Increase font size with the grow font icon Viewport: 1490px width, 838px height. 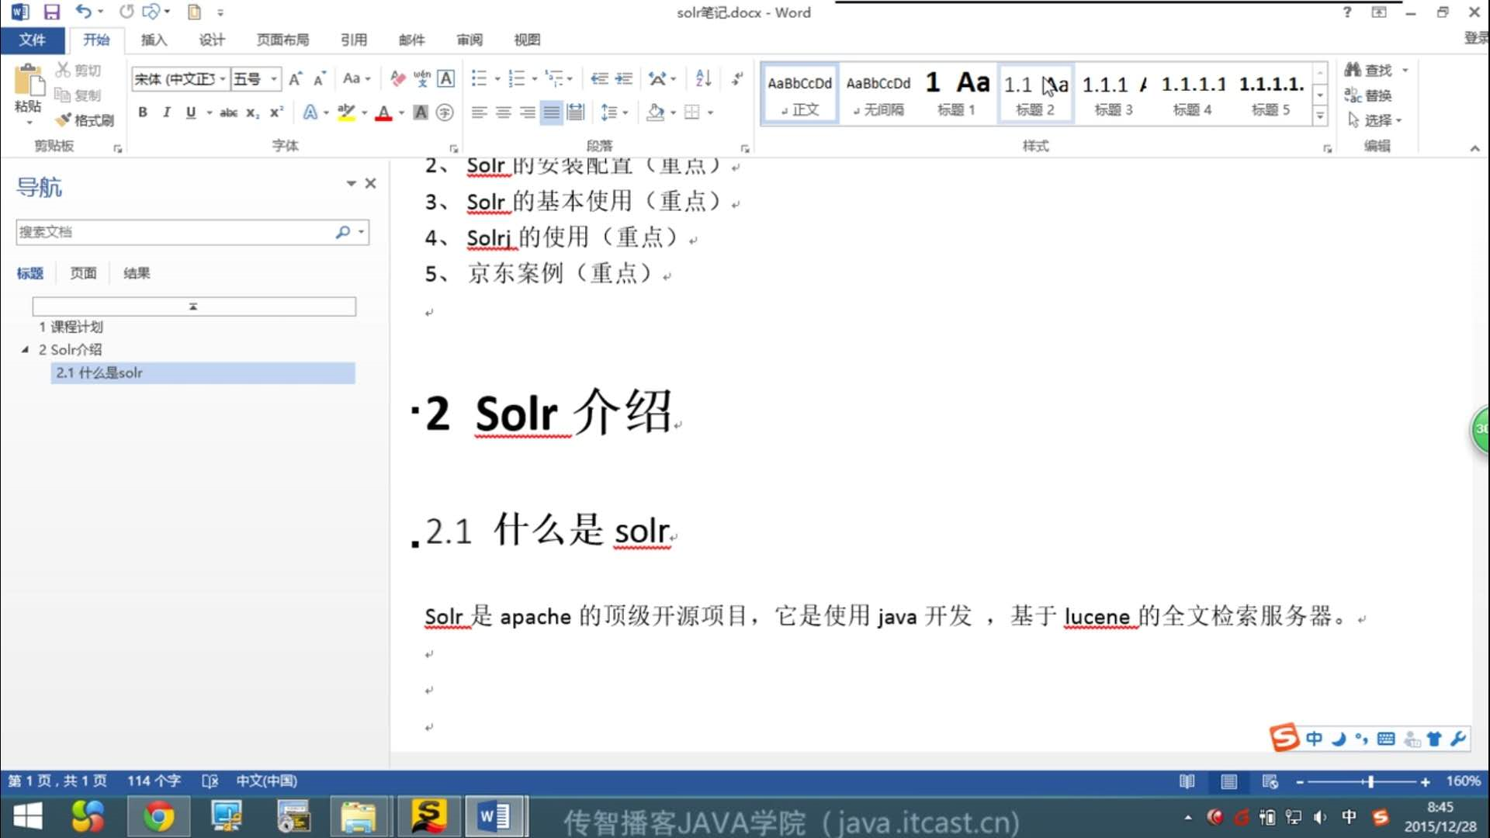tap(296, 78)
